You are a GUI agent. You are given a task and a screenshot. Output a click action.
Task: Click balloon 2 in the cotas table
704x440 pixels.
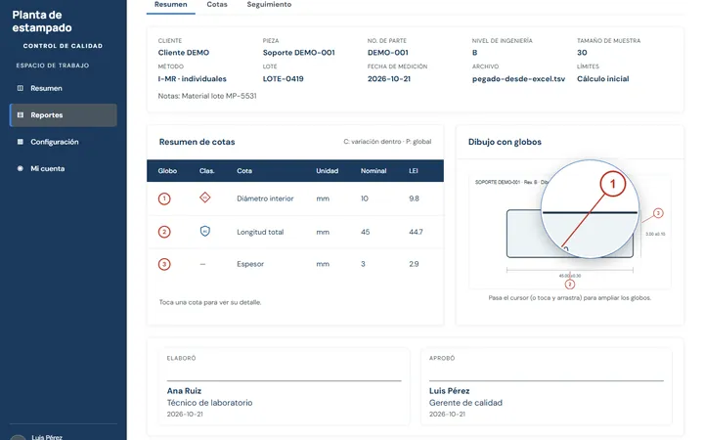[164, 232]
